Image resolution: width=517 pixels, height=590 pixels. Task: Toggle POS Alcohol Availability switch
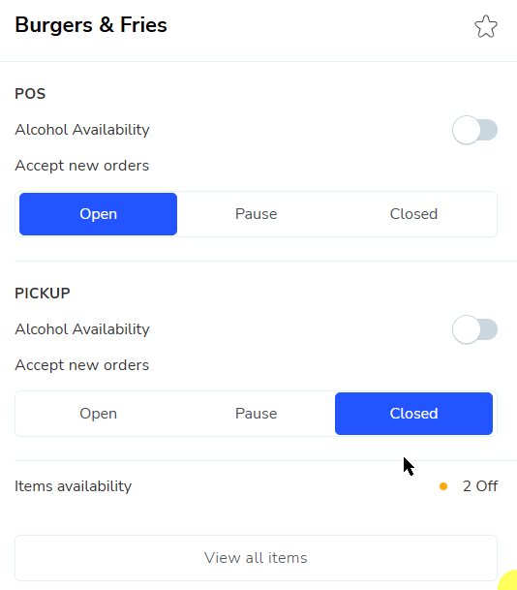click(x=475, y=130)
